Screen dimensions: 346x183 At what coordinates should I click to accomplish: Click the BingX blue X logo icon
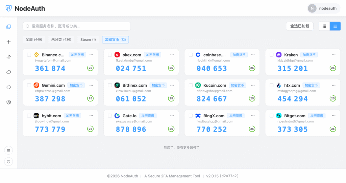pyautogui.click(x=198, y=116)
